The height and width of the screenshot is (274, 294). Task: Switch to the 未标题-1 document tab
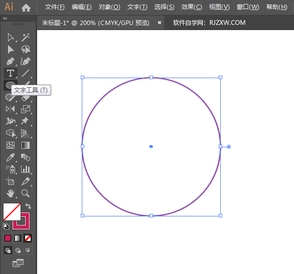(96, 23)
